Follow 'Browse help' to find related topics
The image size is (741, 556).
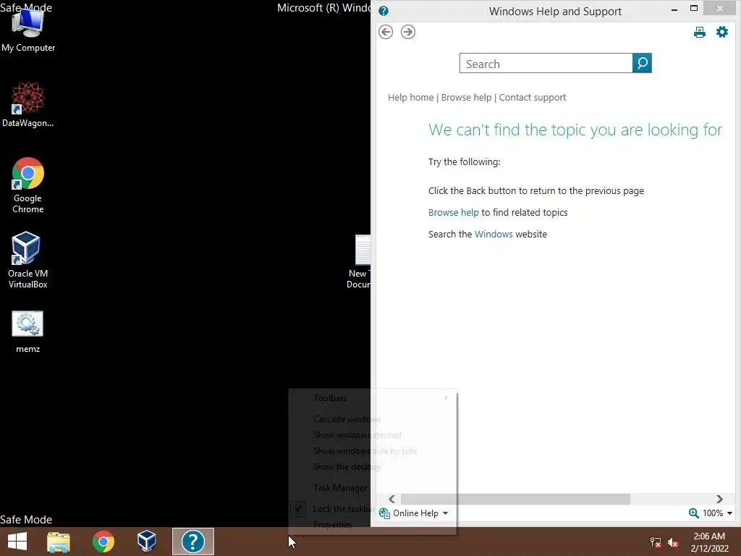coord(453,212)
